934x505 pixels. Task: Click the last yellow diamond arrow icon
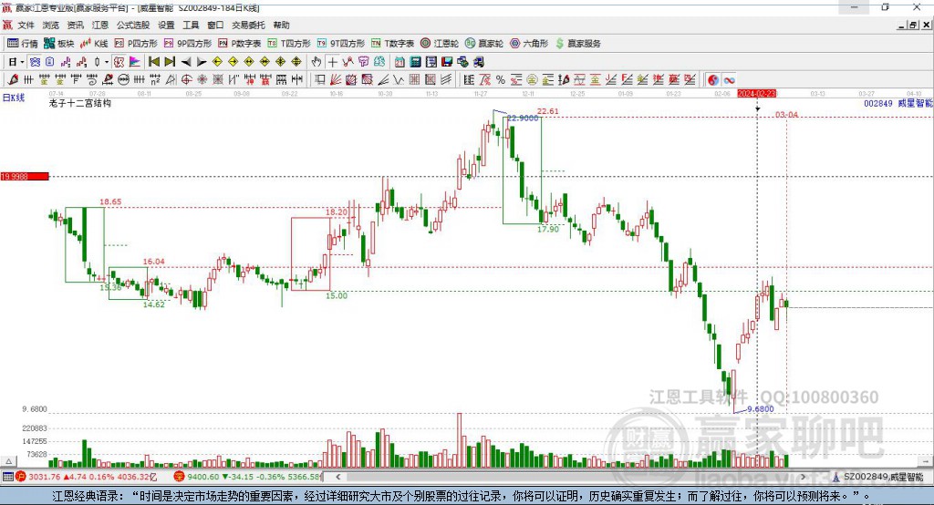click(x=296, y=62)
